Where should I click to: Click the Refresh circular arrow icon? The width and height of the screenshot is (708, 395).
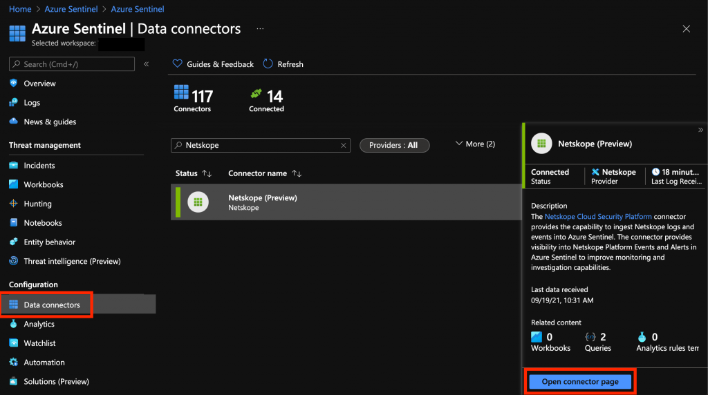(x=268, y=64)
